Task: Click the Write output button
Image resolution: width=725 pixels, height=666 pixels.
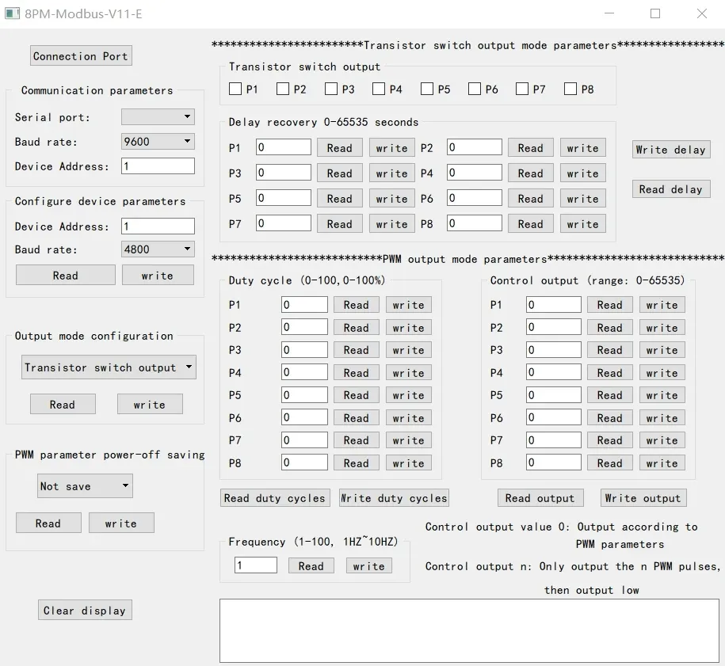Action: [643, 498]
